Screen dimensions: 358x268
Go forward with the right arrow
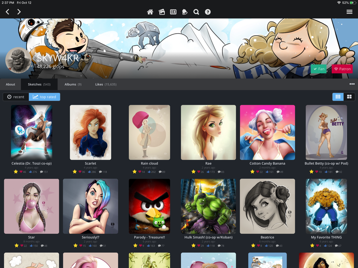coord(19,12)
